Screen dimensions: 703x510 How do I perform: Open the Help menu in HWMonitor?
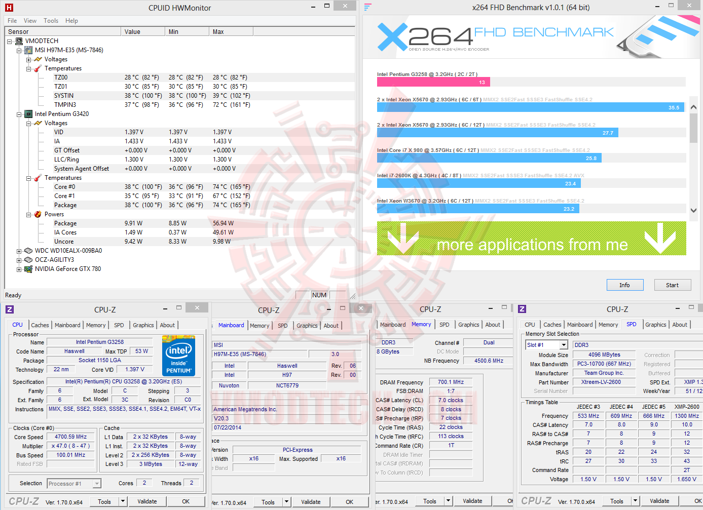[71, 21]
